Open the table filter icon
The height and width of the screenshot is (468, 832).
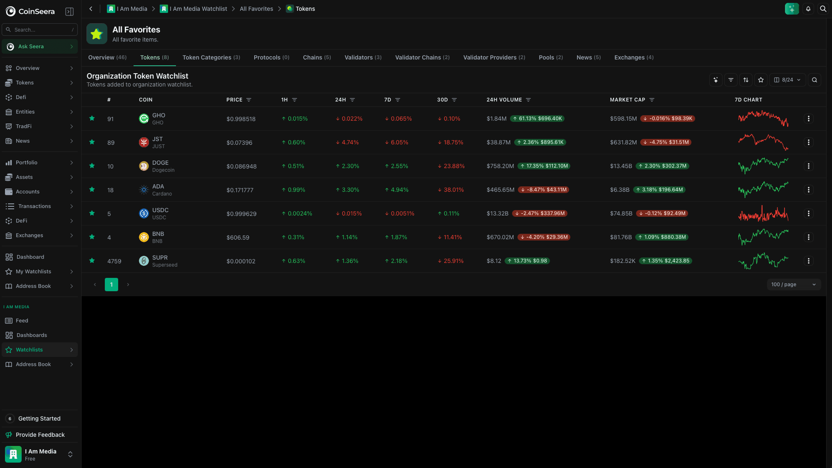pyautogui.click(x=731, y=80)
